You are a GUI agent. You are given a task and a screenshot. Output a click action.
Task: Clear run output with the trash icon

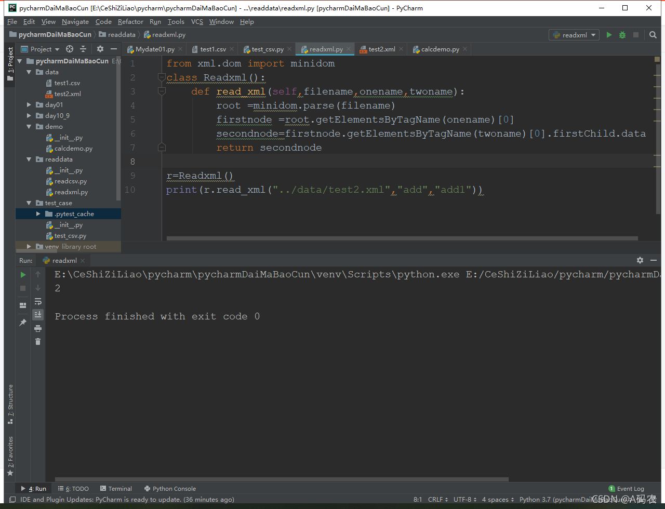pos(38,341)
